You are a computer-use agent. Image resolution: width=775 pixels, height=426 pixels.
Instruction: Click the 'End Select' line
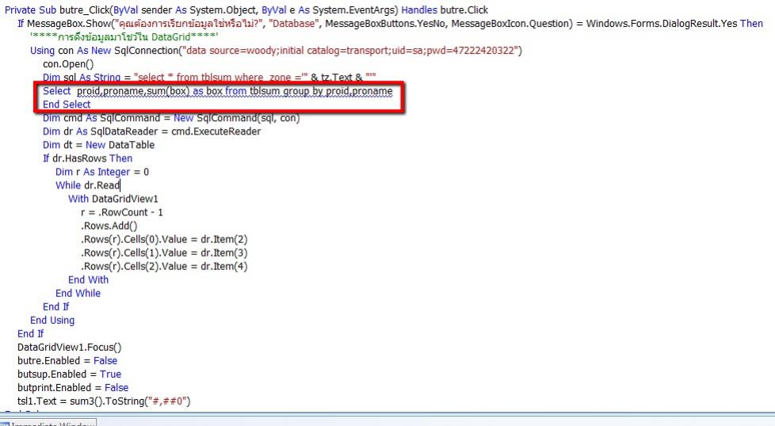click(x=67, y=105)
